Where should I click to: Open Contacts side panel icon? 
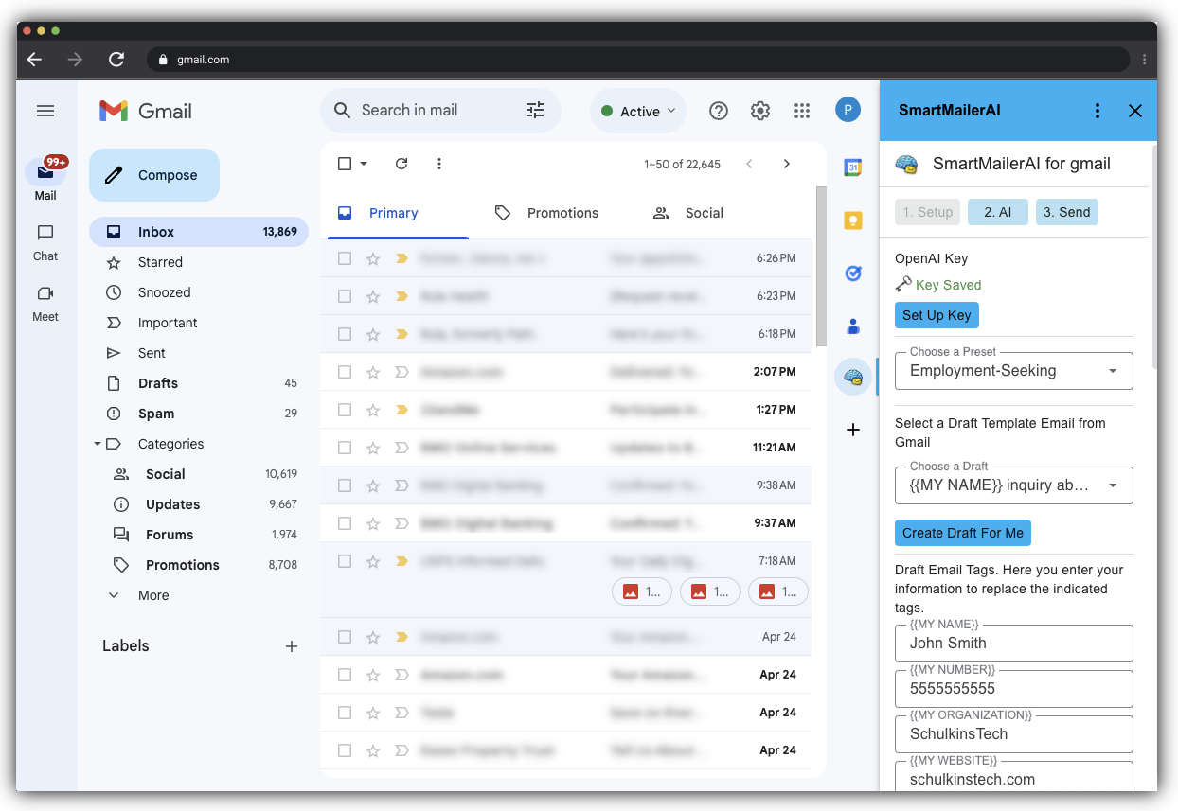pos(852,326)
